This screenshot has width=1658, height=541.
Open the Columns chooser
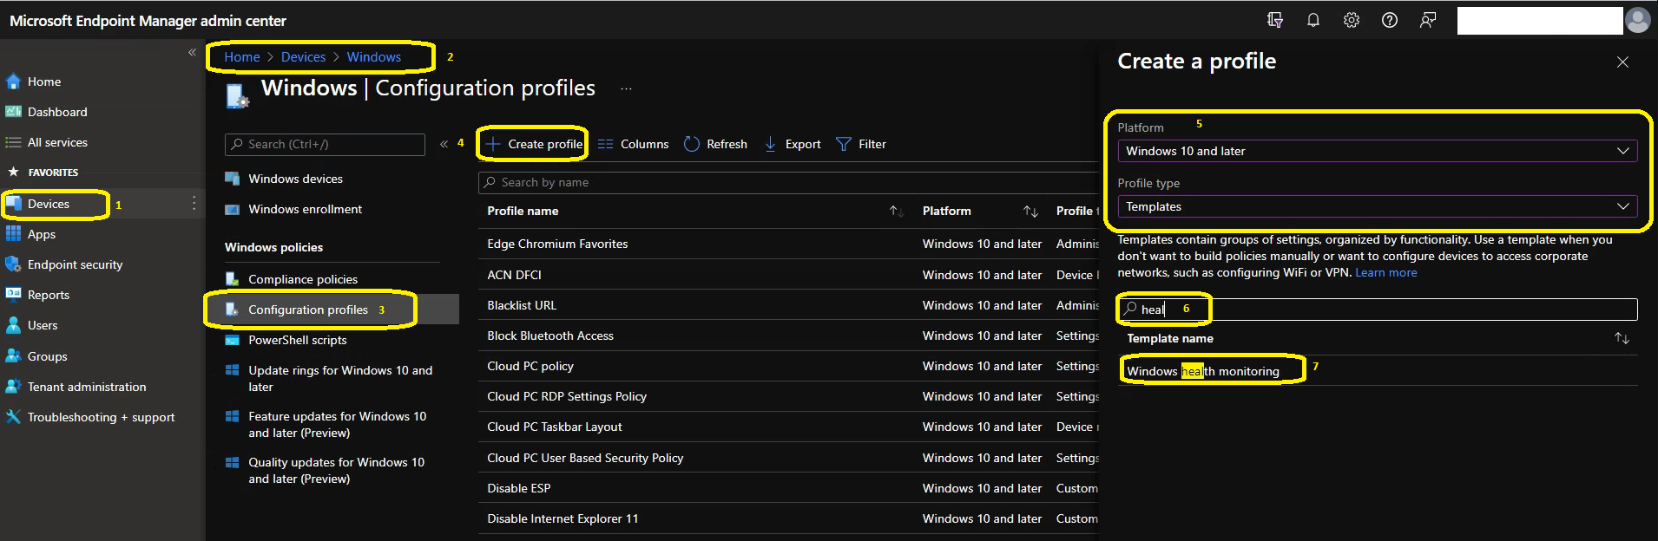coord(634,144)
